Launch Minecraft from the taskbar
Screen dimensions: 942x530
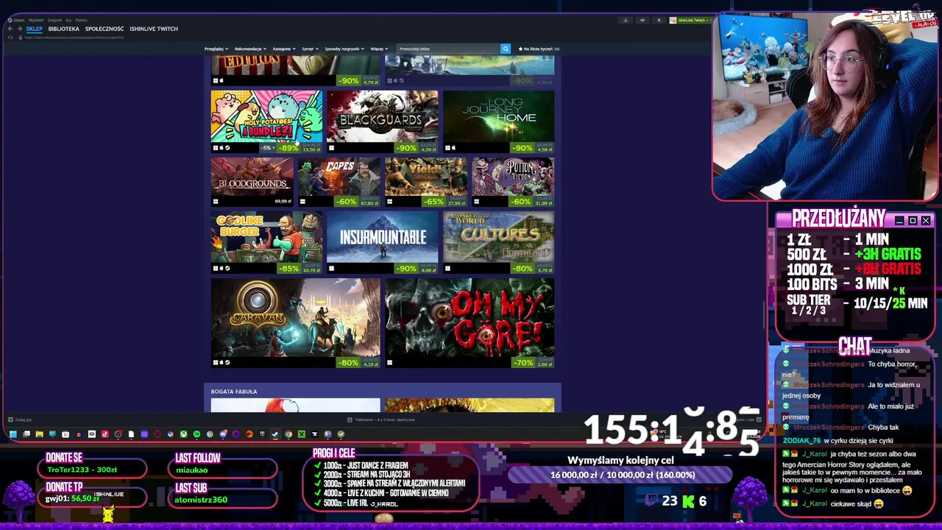coord(302,434)
